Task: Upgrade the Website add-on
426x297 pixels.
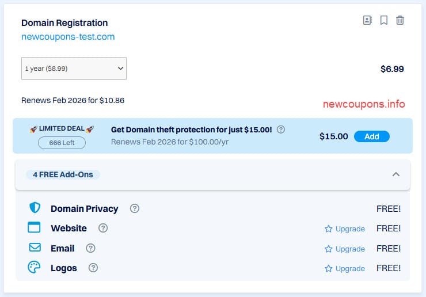Action: [345, 229]
